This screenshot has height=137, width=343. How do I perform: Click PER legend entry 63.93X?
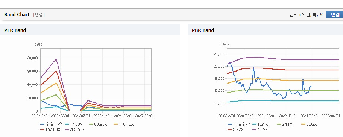98,124
